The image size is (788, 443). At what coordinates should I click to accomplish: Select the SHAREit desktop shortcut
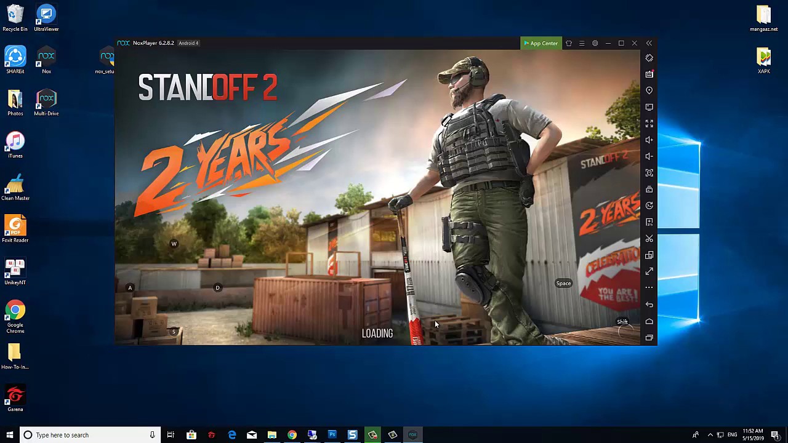click(x=15, y=60)
